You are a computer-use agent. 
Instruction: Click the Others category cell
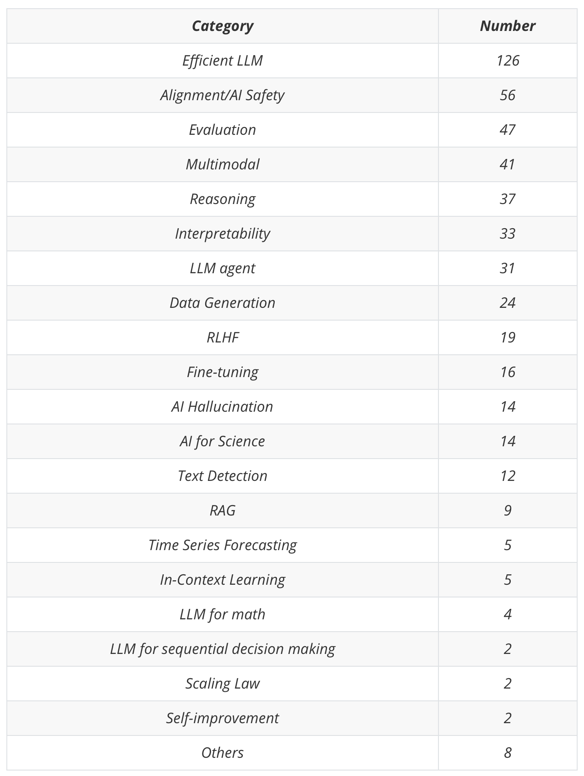click(x=222, y=753)
